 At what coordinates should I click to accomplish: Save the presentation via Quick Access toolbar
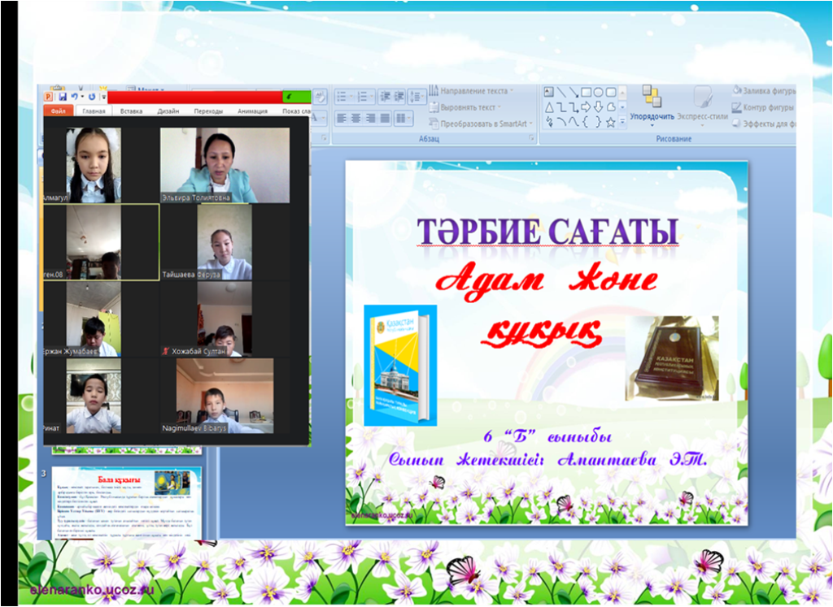(x=63, y=96)
